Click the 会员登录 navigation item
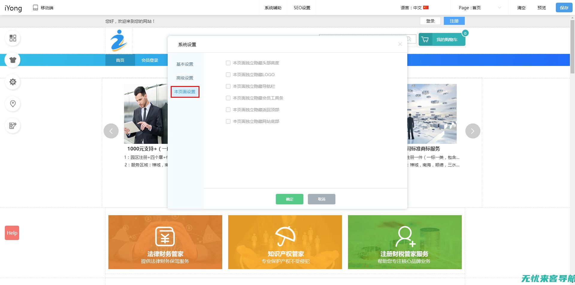Screen dimensions: 575x285 click(150, 60)
